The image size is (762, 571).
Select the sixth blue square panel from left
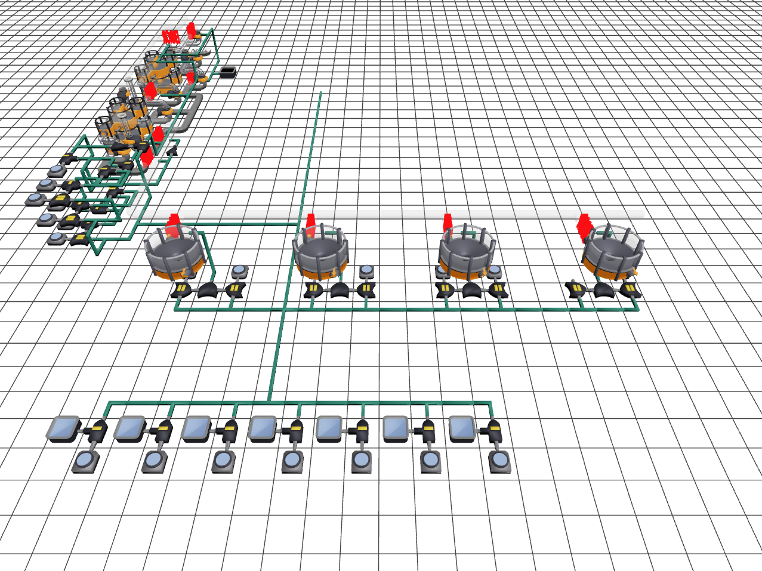pos(396,428)
